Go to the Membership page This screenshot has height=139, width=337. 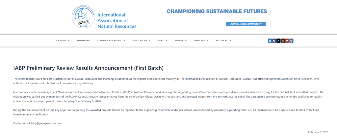tap(83, 41)
